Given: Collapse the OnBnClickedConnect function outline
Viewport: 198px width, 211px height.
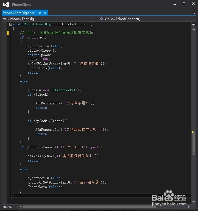Looking at the screenshot, I should tap(10, 24).
